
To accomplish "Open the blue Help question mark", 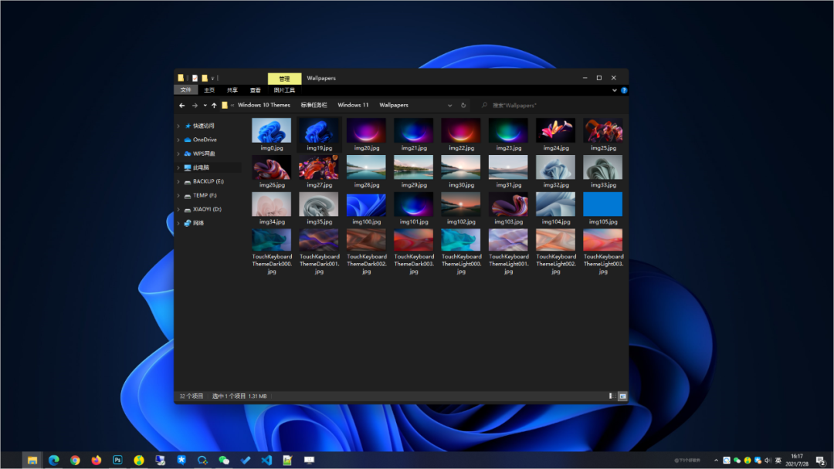I will (624, 90).
